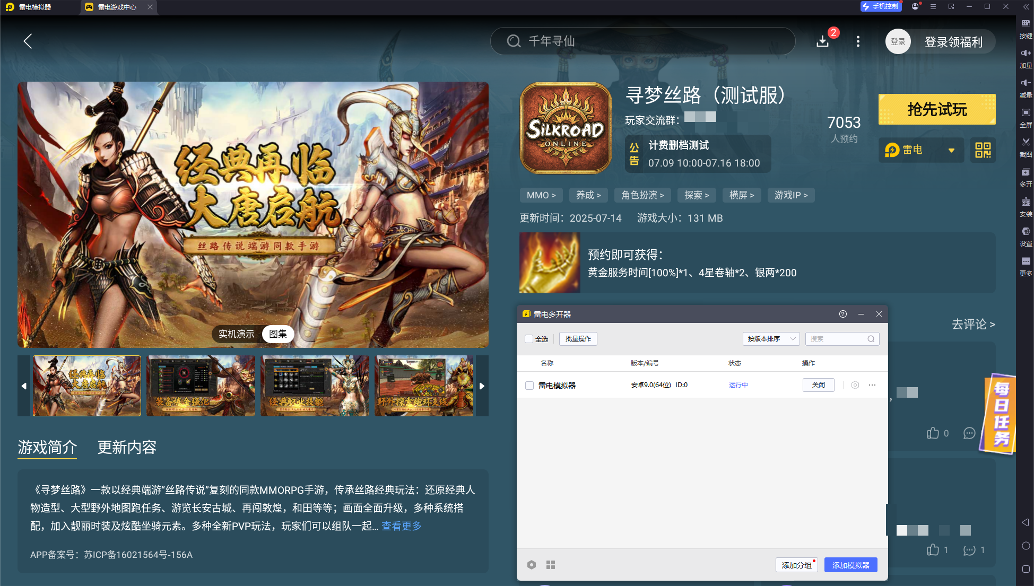Open help icon in 雷电多开器 window
1034x586 pixels.
tap(842, 314)
